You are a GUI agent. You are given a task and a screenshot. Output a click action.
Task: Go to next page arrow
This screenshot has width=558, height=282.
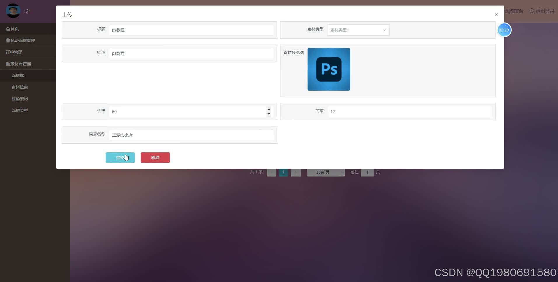pos(296,172)
